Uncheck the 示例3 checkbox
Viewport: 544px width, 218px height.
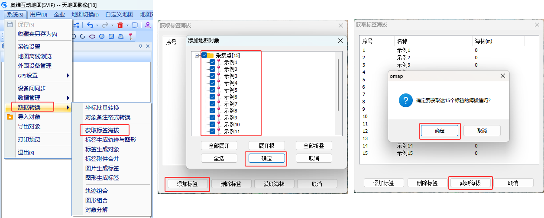(212, 76)
